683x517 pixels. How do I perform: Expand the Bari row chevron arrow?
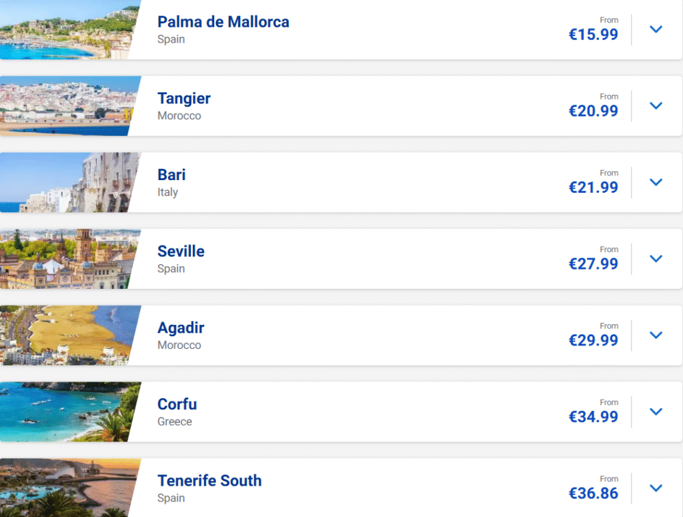click(656, 182)
